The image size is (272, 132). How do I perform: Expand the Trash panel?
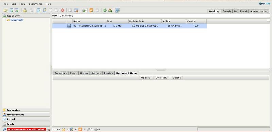[26, 124]
